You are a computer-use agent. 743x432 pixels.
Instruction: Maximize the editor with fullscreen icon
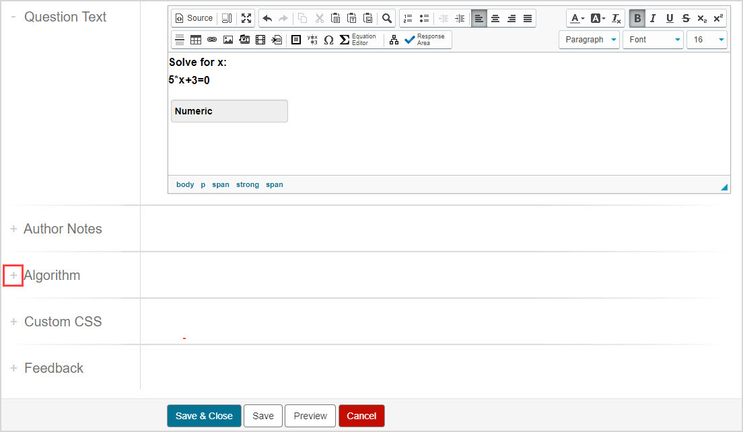coord(246,18)
